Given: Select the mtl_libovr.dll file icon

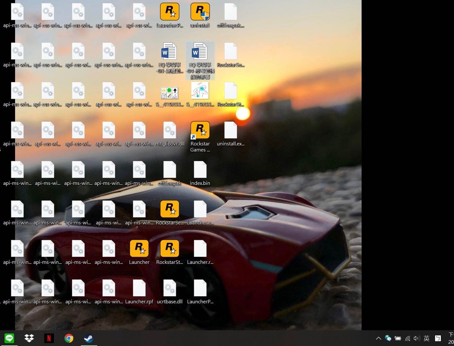Looking at the screenshot, I should (x=169, y=130).
